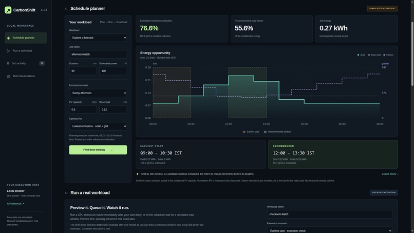This screenshot has width=414, height=233.
Task: Select the Schedule planner sidebar icon
Action: 8,38
